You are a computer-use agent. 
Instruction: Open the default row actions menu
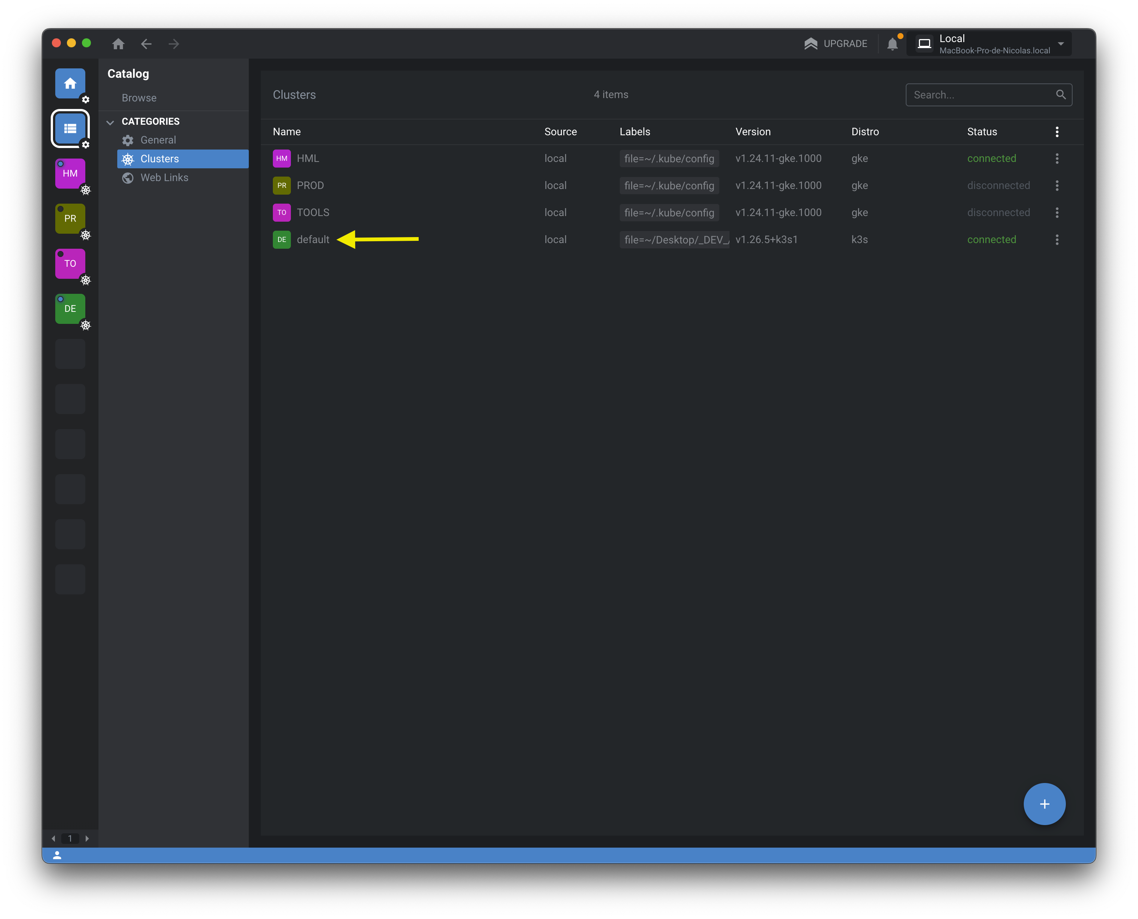coord(1056,239)
